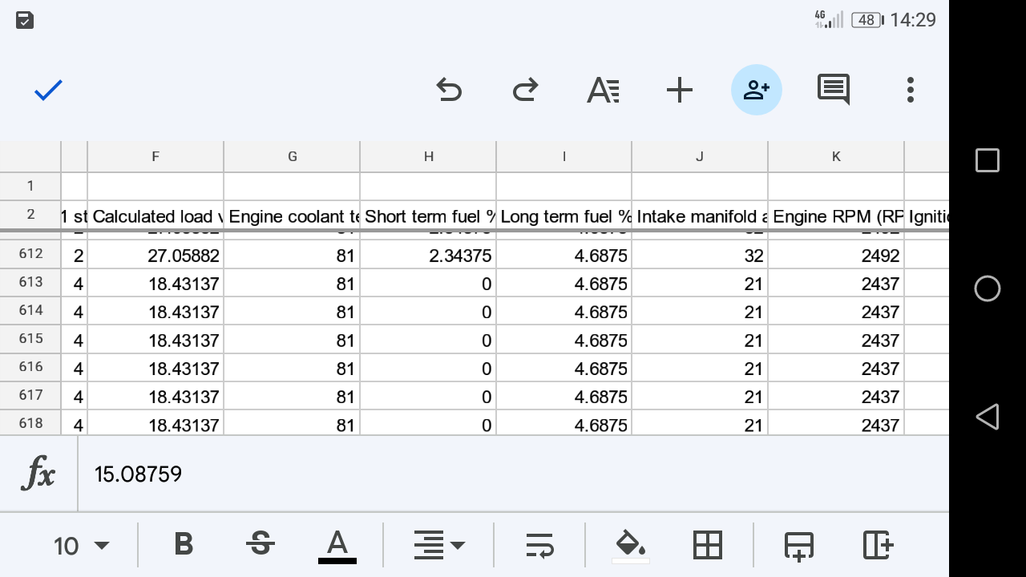Screen dimensions: 1026x577
Task: Redo the last undone action
Action: click(x=525, y=90)
